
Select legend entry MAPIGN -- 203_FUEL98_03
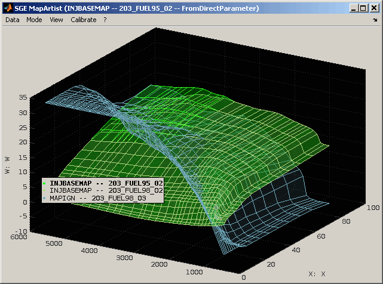coord(98,198)
